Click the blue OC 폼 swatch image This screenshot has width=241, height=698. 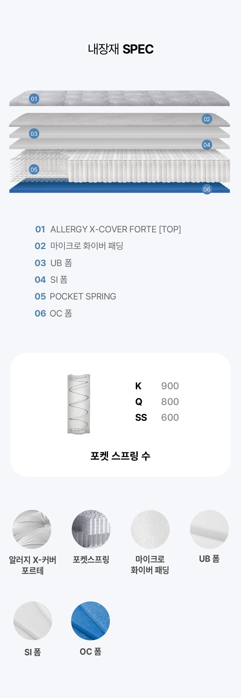point(90,621)
